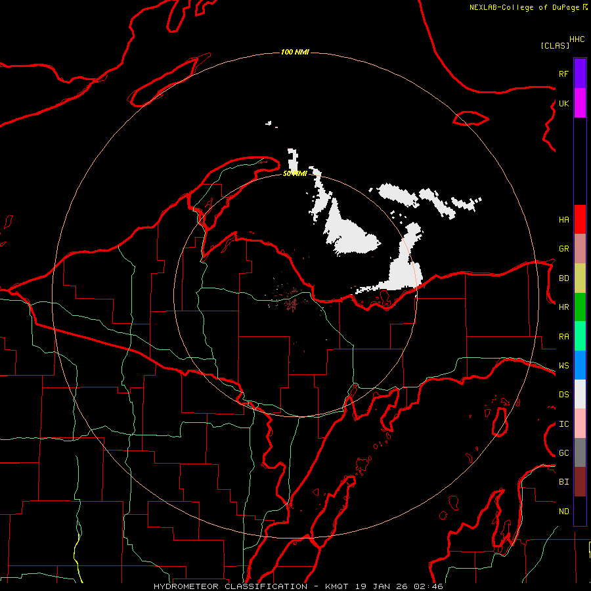The width and height of the screenshot is (591, 591).
Task: Select the BD yellow legend swatch
Action: point(580,278)
